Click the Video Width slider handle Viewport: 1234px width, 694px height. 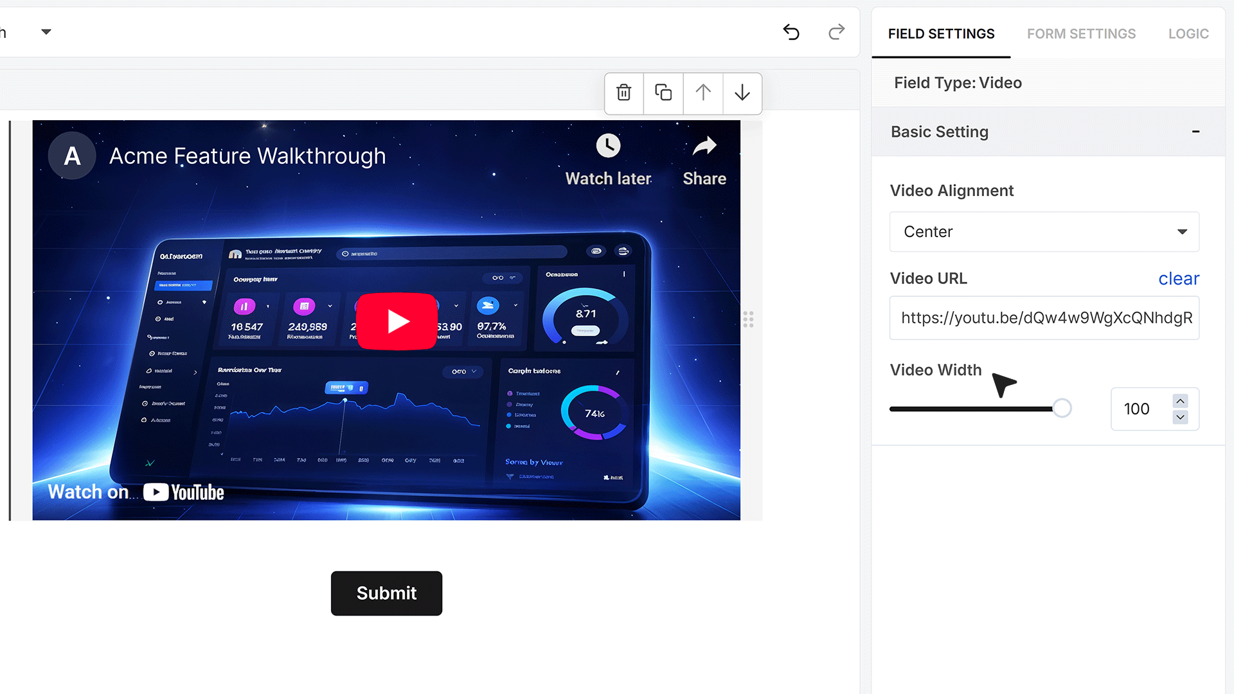1062,408
